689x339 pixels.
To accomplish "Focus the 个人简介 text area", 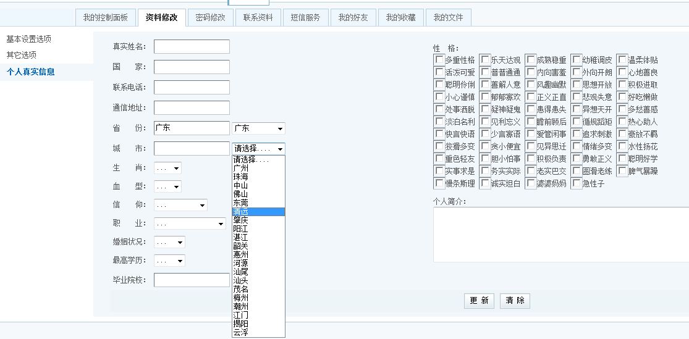I will pyautogui.click(x=560, y=235).
